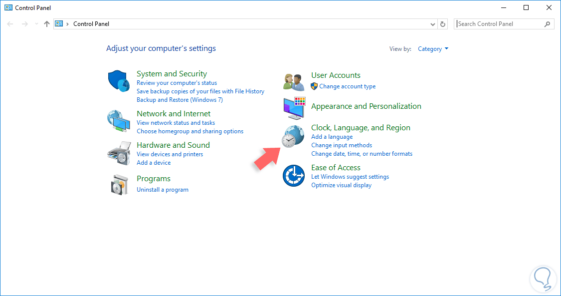Open the Programs heading

[x=154, y=179]
